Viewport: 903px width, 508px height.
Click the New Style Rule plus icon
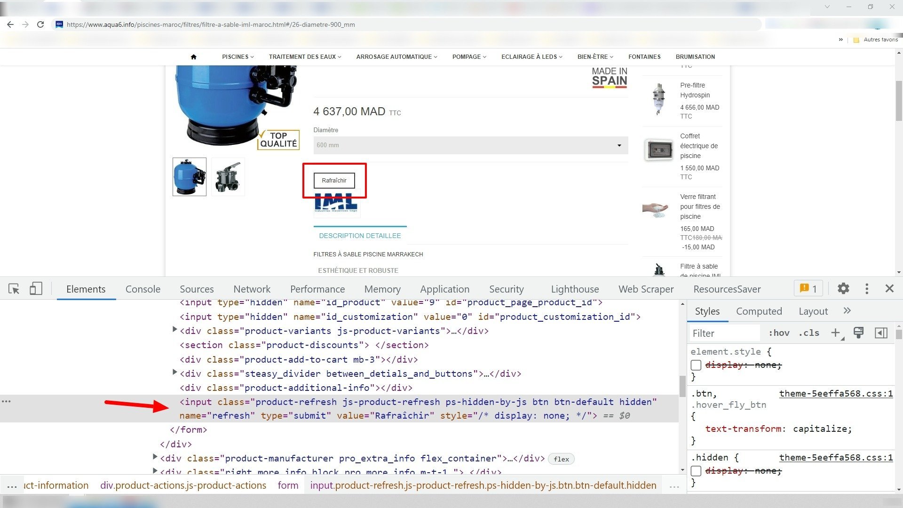[x=836, y=333]
